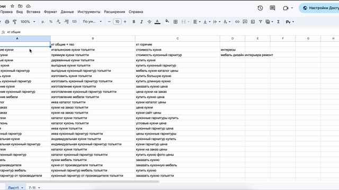This screenshot has width=339, height=190.
Task: Decrease font size with minus button
Action: click(x=109, y=22)
